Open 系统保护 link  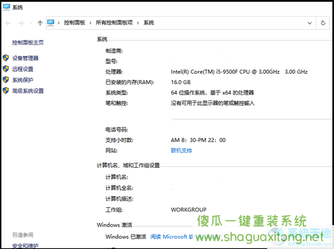[23, 80]
